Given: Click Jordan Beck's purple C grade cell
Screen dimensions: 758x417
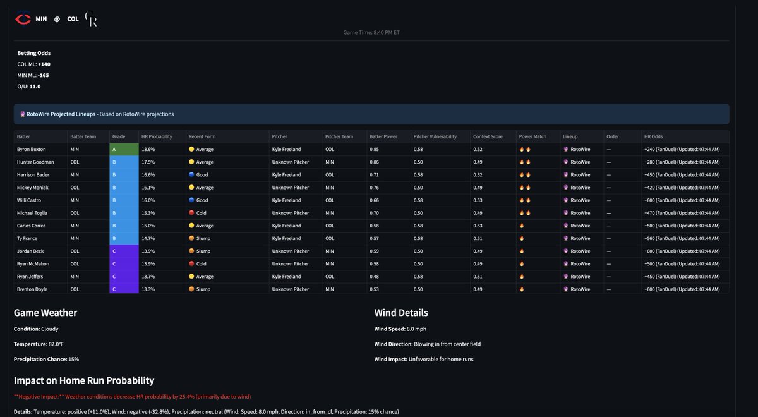Looking at the screenshot, I should [x=123, y=251].
